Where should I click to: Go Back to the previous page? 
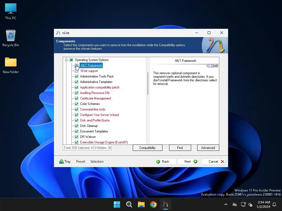pos(166,162)
